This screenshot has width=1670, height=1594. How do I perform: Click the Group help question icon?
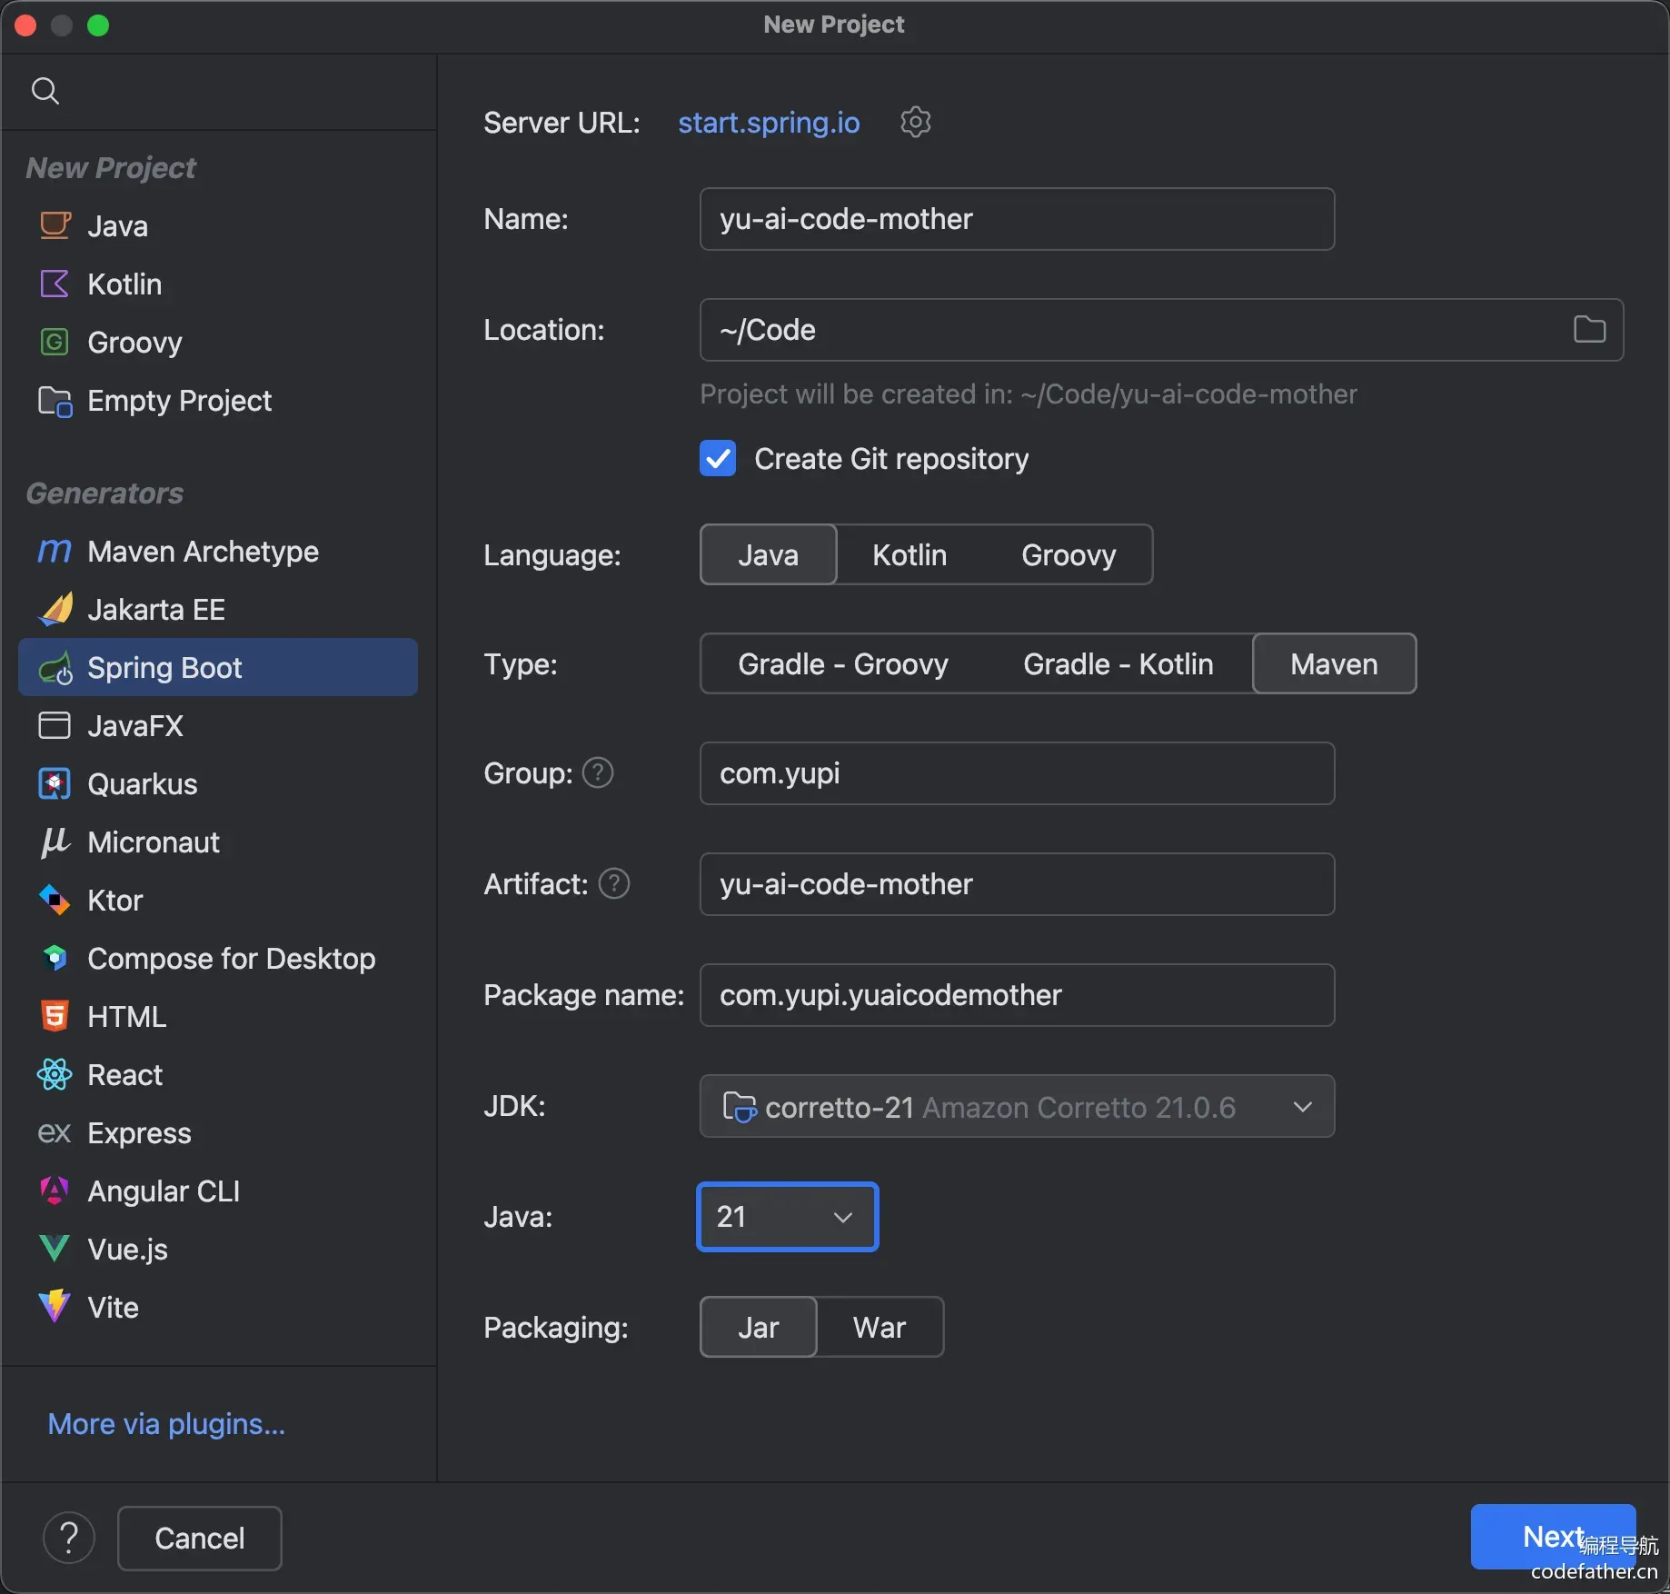pyautogui.click(x=598, y=773)
